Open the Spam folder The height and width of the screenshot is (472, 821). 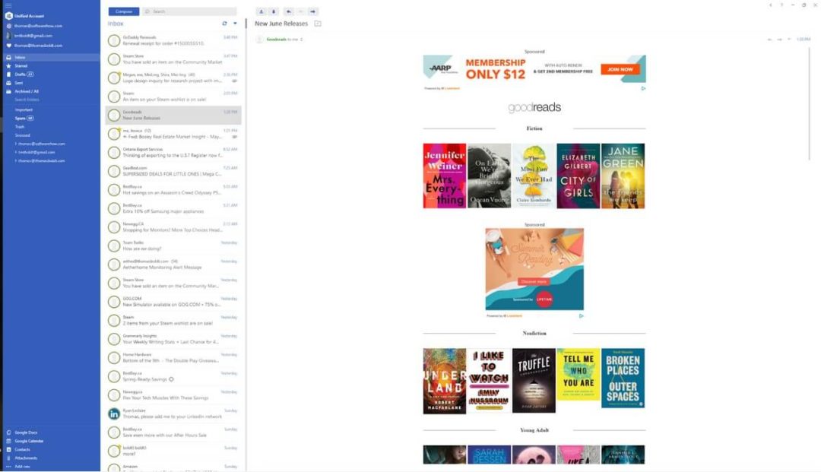[x=21, y=119]
